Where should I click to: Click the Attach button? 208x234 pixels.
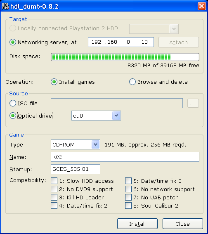179,42
